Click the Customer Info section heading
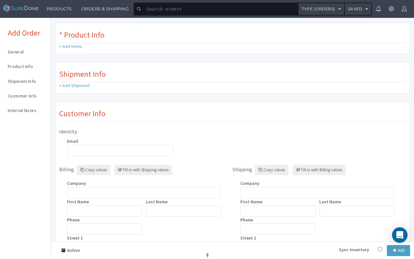Image resolution: width=414 pixels, height=259 pixels. 82,114
